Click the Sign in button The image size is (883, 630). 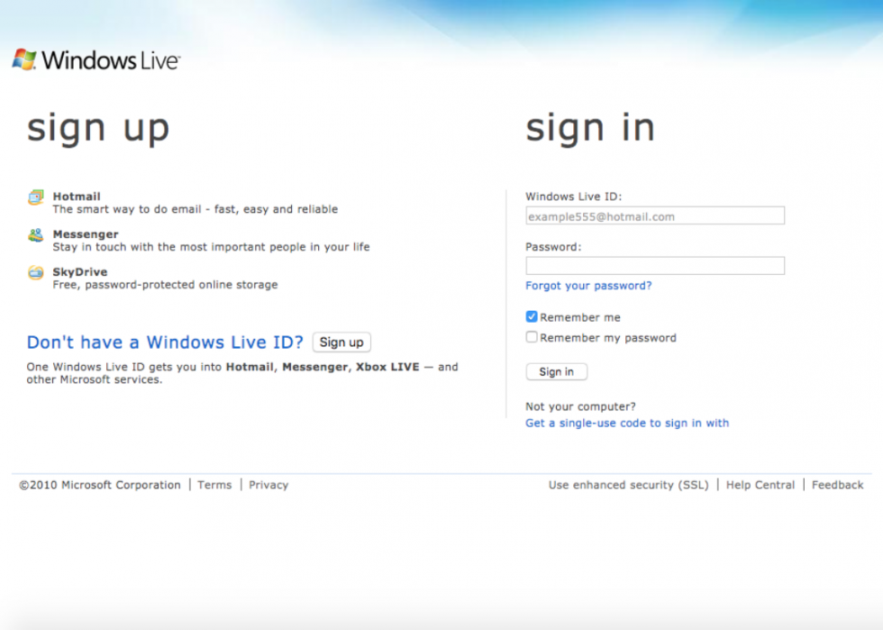(x=557, y=372)
